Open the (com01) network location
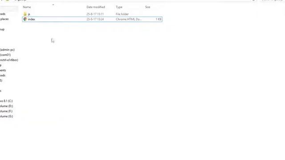285x160 pixels. (x=5, y=55)
